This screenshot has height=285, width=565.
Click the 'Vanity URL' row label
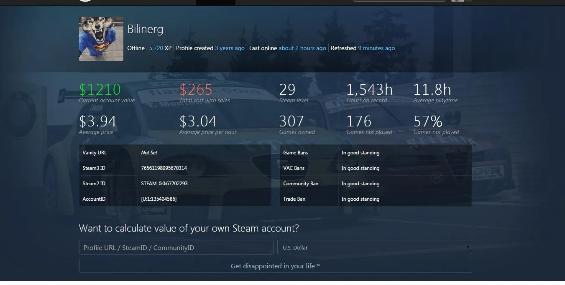(x=95, y=153)
